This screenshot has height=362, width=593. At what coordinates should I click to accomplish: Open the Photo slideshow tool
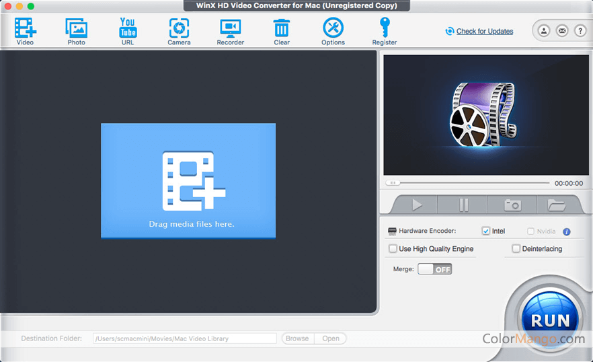point(77,32)
